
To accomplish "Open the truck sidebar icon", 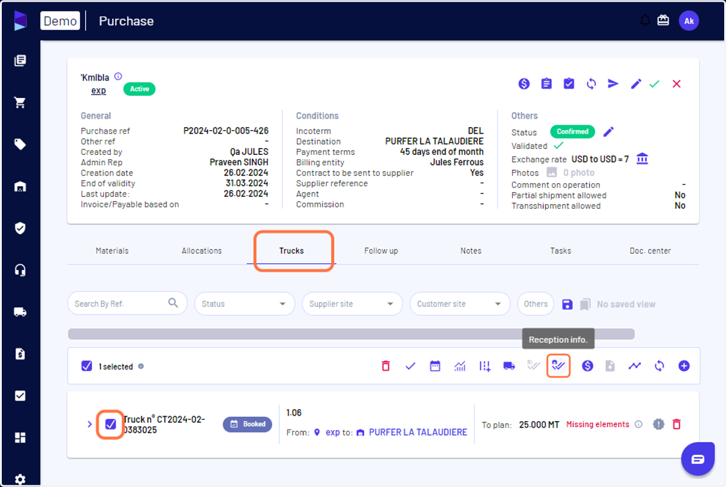I will [x=20, y=312].
